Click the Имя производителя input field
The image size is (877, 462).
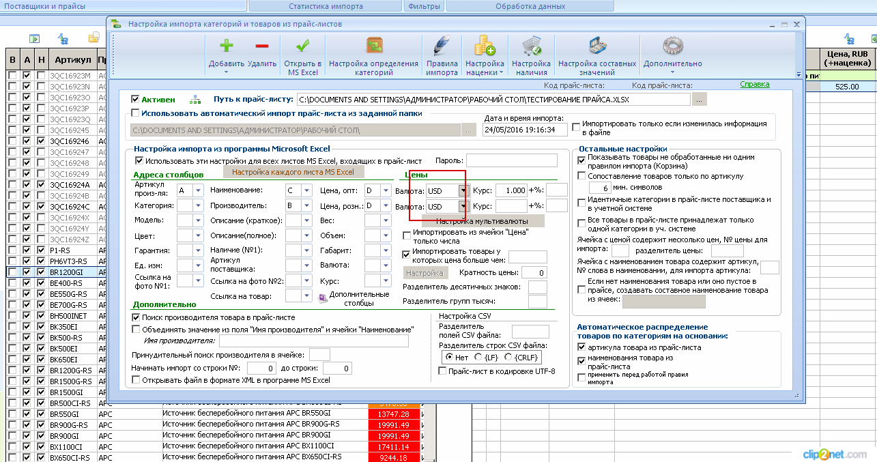314,341
